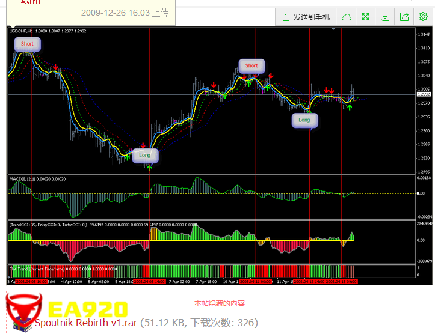This screenshot has height=334, width=435.
Task: Save the image to cloud storage
Action: 346,17
